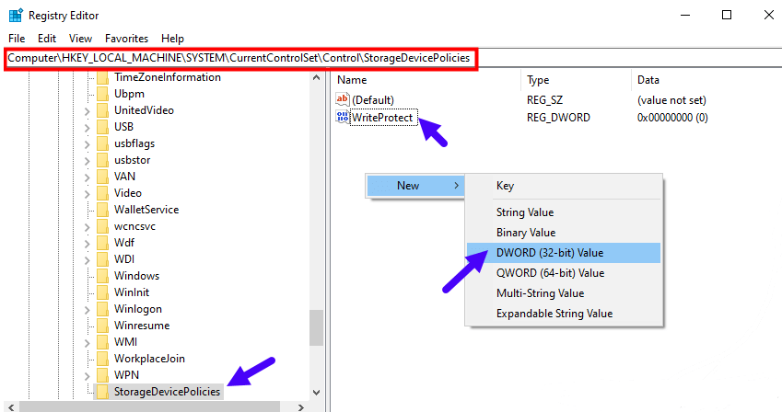Select the (Default) value name
Viewport: 782px width, 412px height.
(x=373, y=100)
